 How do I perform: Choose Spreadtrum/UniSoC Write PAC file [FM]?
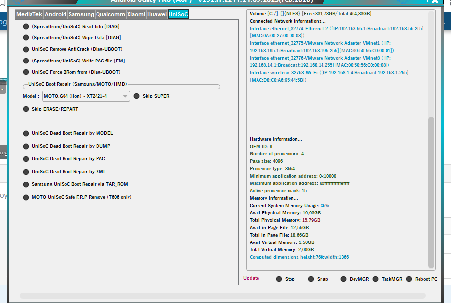[x=74, y=61]
